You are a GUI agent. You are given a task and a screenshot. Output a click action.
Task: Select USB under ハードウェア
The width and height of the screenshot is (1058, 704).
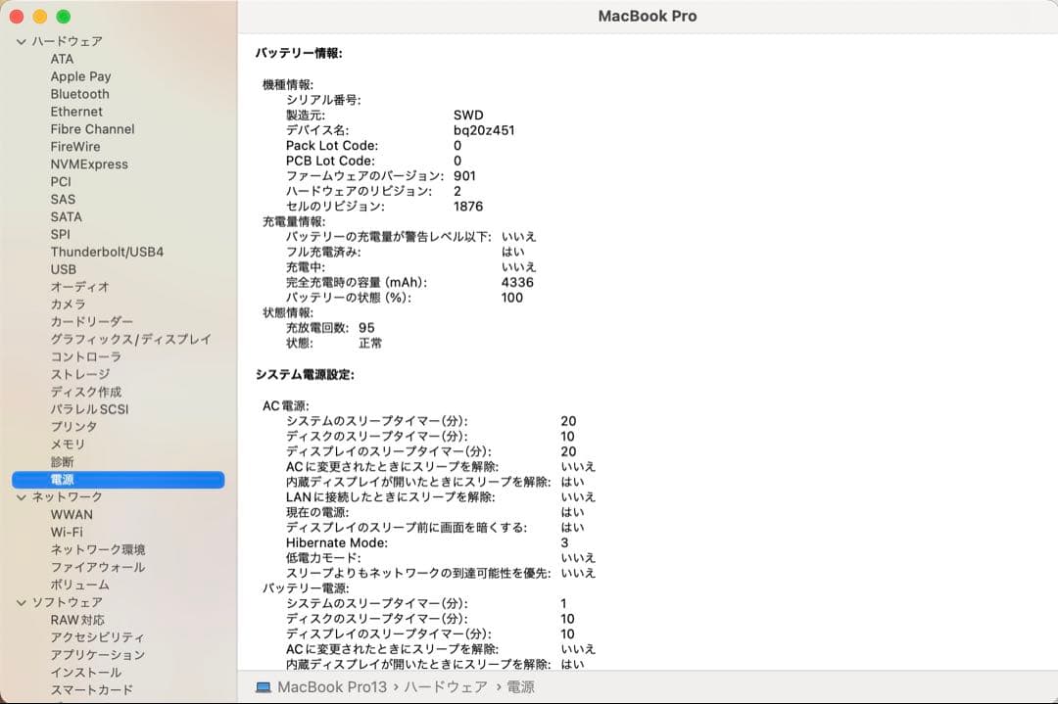tap(62, 269)
